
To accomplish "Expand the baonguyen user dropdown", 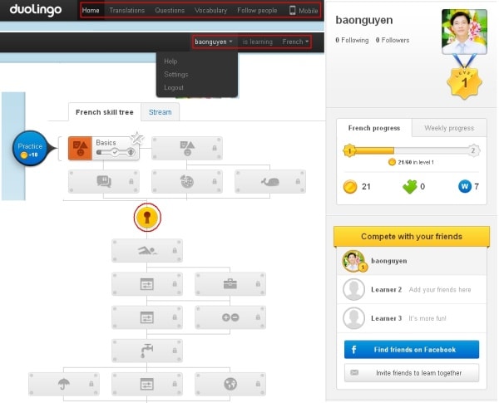I will 214,42.
